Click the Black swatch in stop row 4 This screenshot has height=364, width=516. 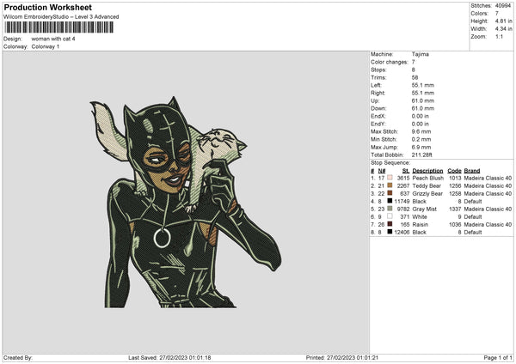pos(390,201)
